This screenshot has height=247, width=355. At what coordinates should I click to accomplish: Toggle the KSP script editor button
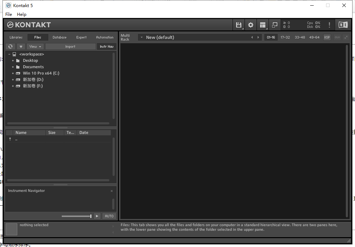click(x=327, y=37)
